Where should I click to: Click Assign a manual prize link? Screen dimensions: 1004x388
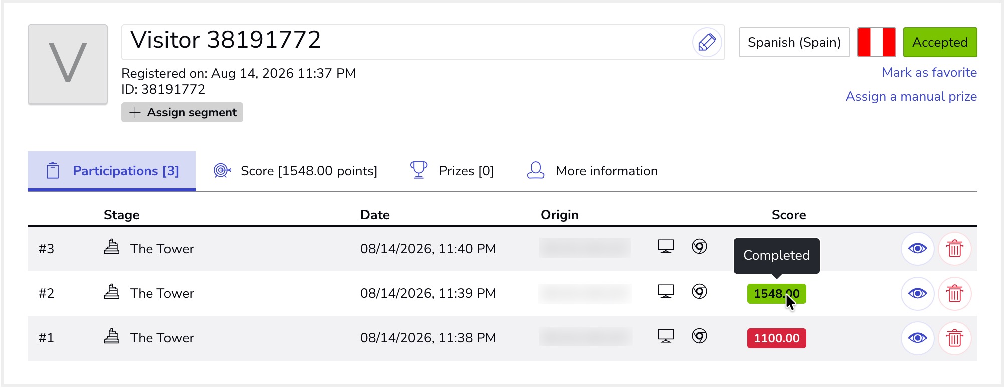911,96
